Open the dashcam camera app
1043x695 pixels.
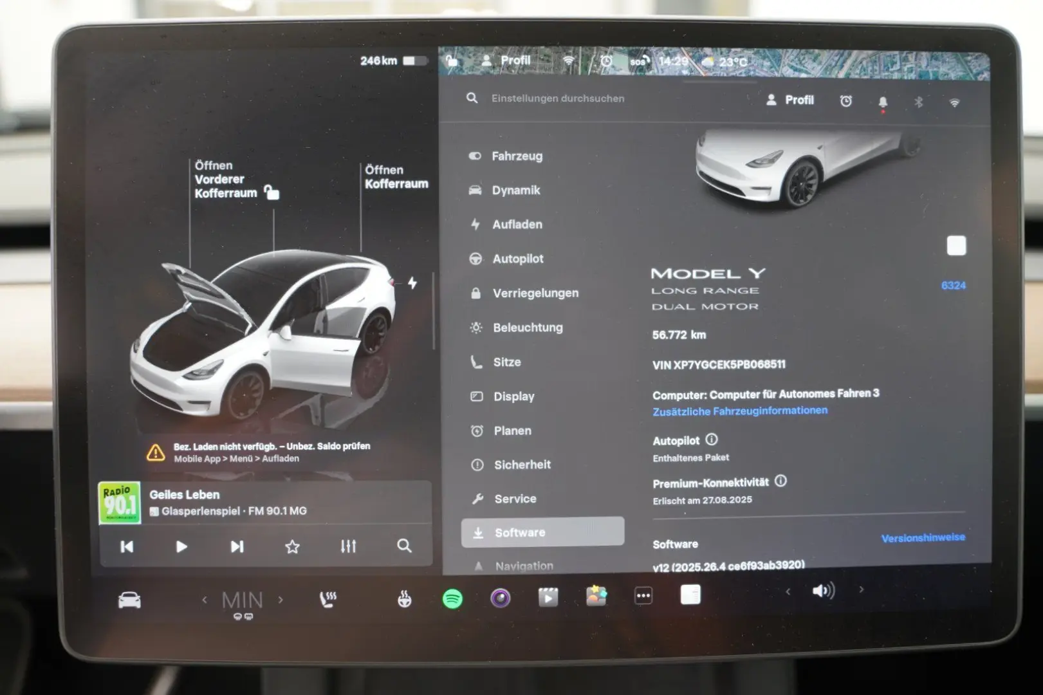tap(501, 598)
